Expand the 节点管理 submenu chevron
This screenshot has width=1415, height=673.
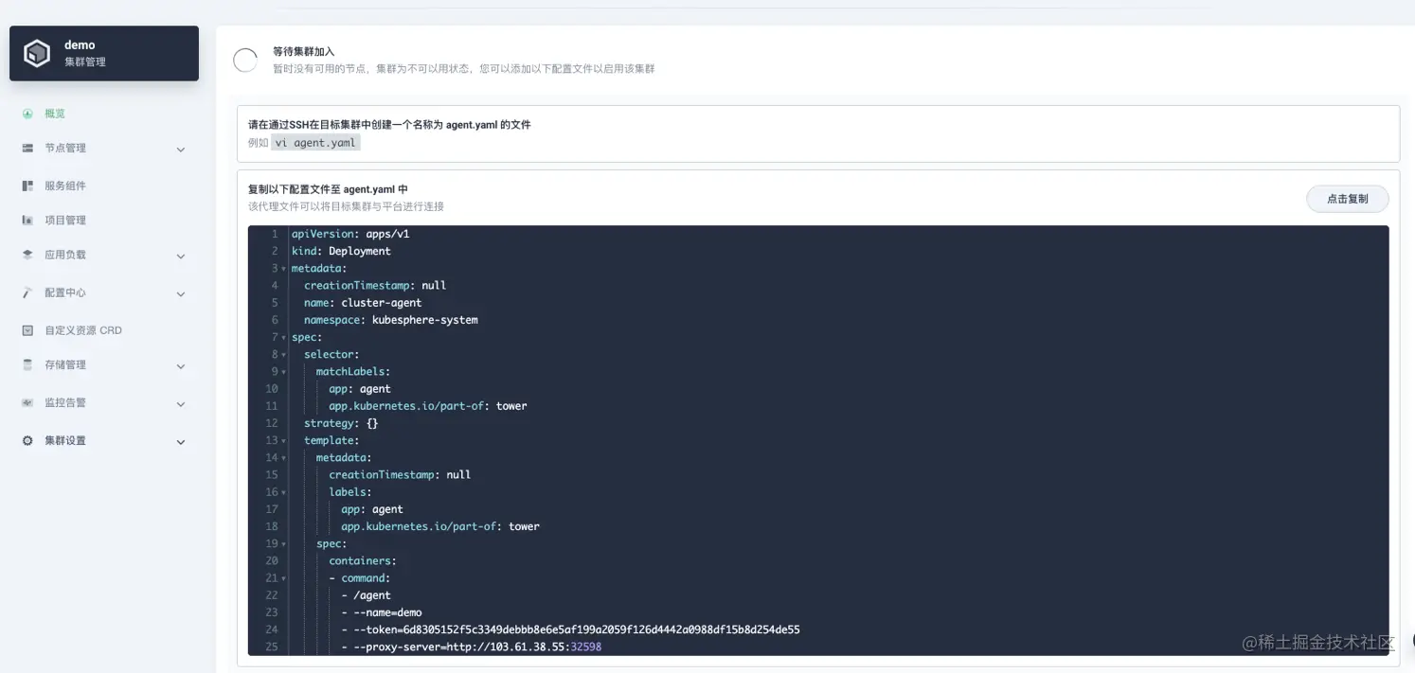(x=181, y=150)
